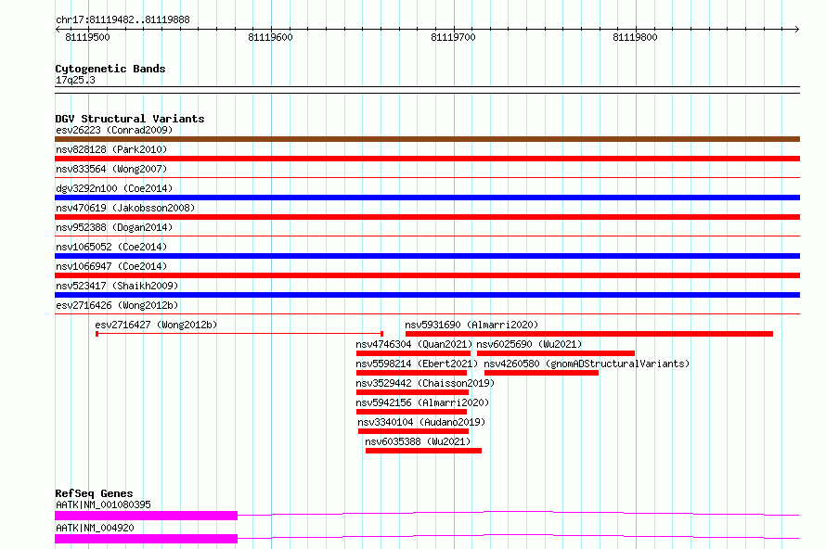Click the red bar under nsv5931690

tap(589, 334)
